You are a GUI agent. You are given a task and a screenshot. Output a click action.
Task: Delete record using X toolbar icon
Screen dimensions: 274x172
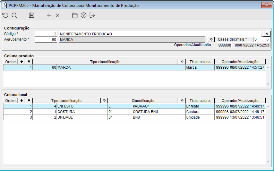[58, 15]
